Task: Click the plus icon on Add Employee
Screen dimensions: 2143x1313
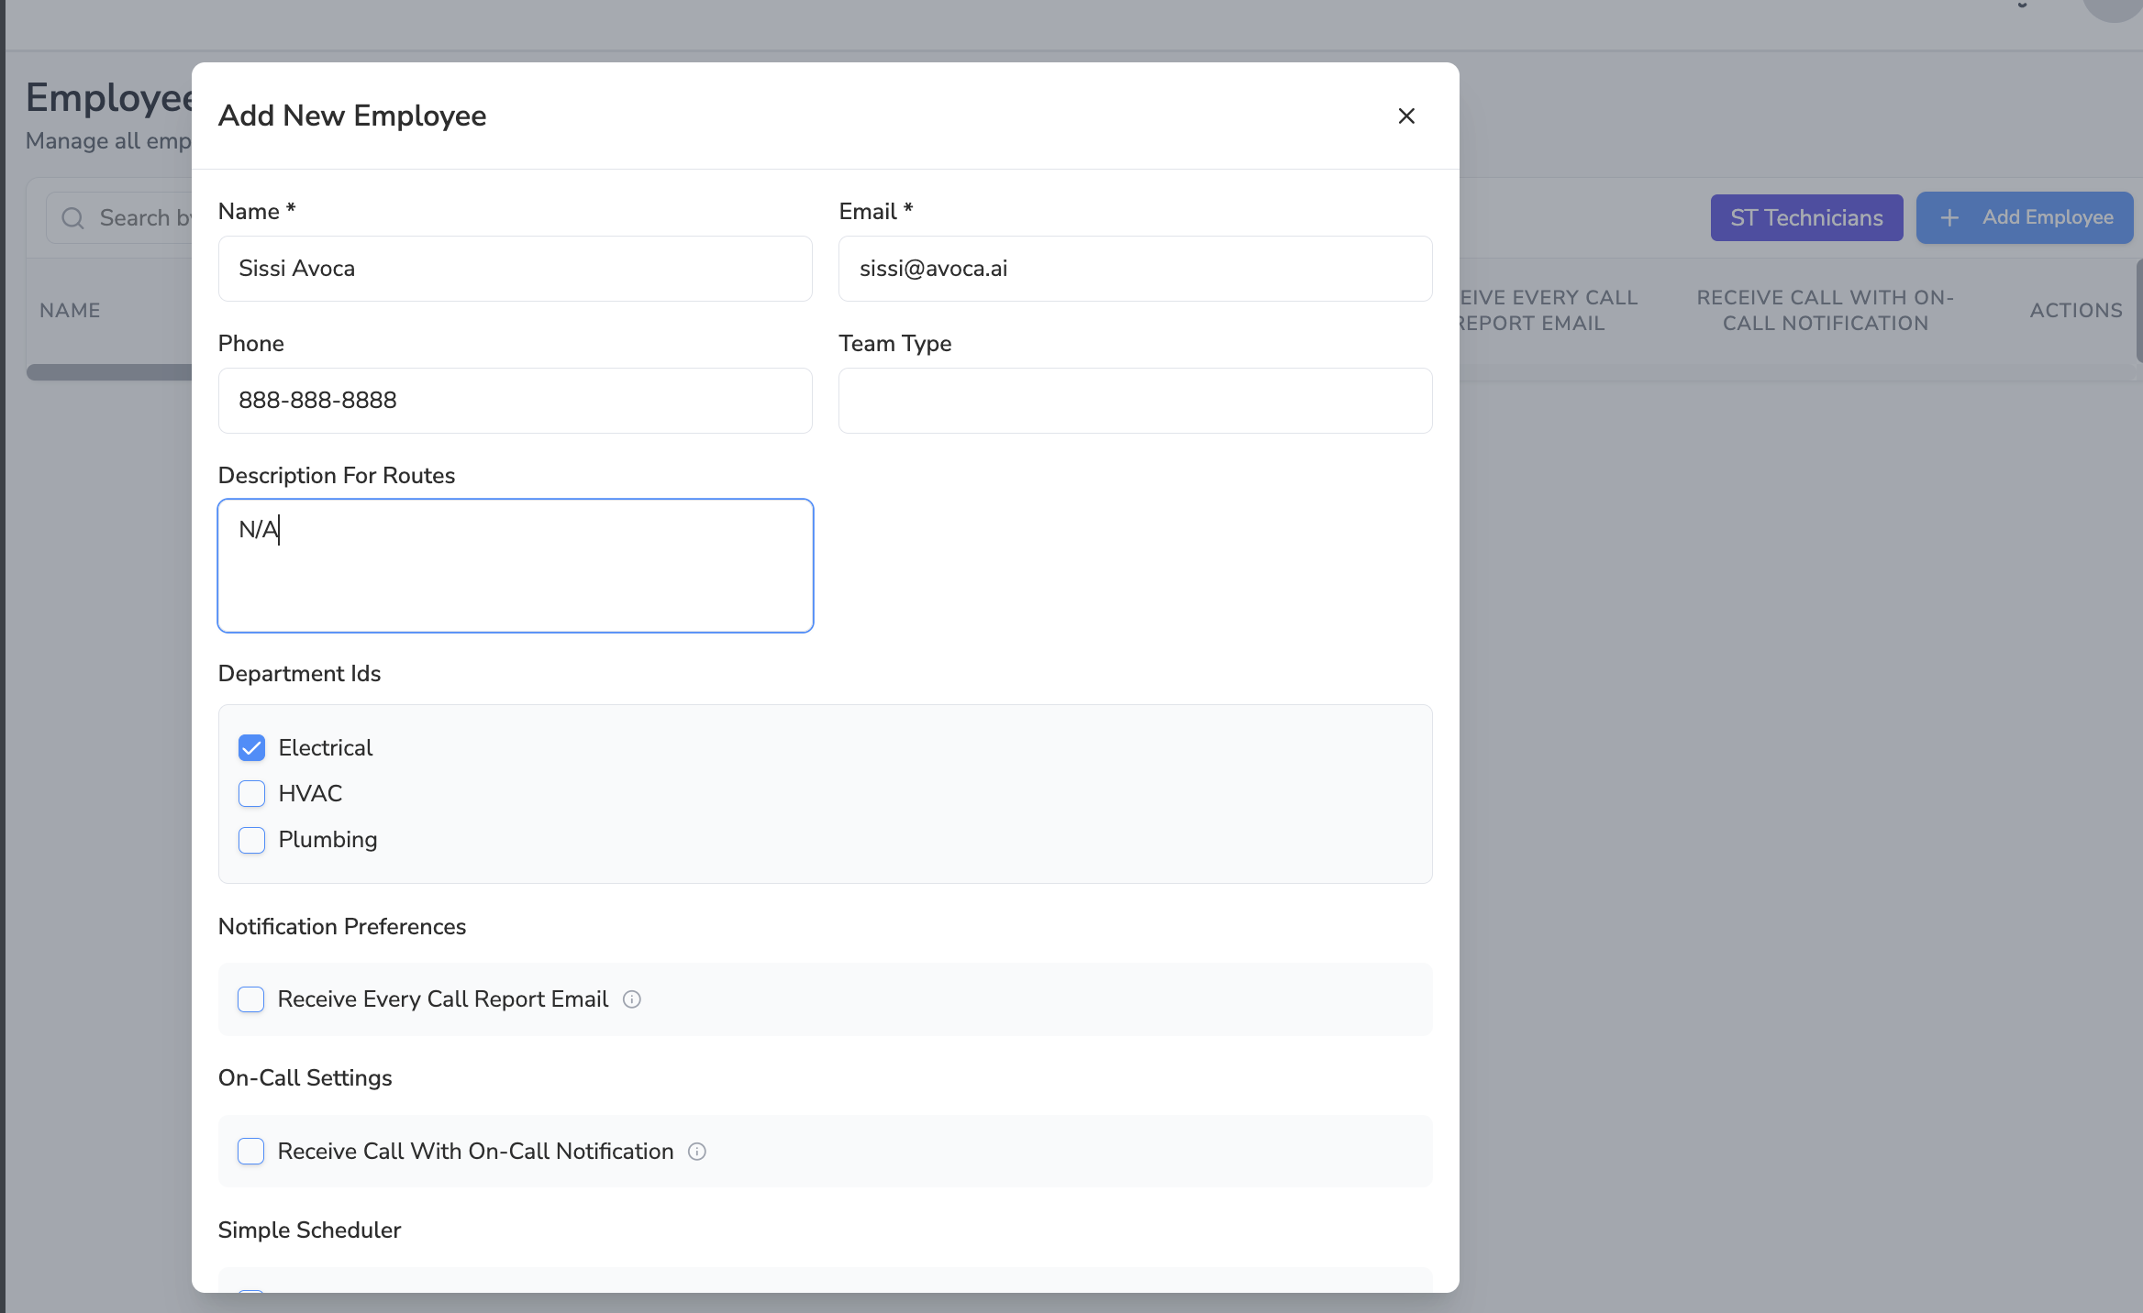Action: point(1949,218)
